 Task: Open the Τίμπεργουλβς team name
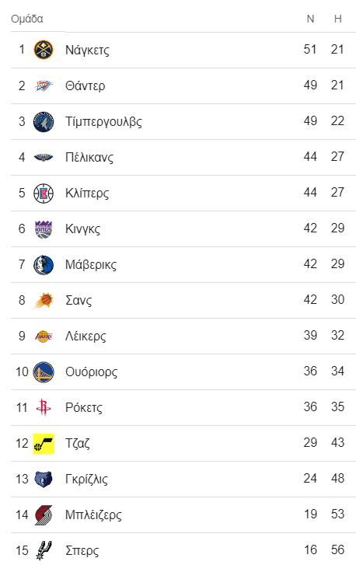[103, 121]
